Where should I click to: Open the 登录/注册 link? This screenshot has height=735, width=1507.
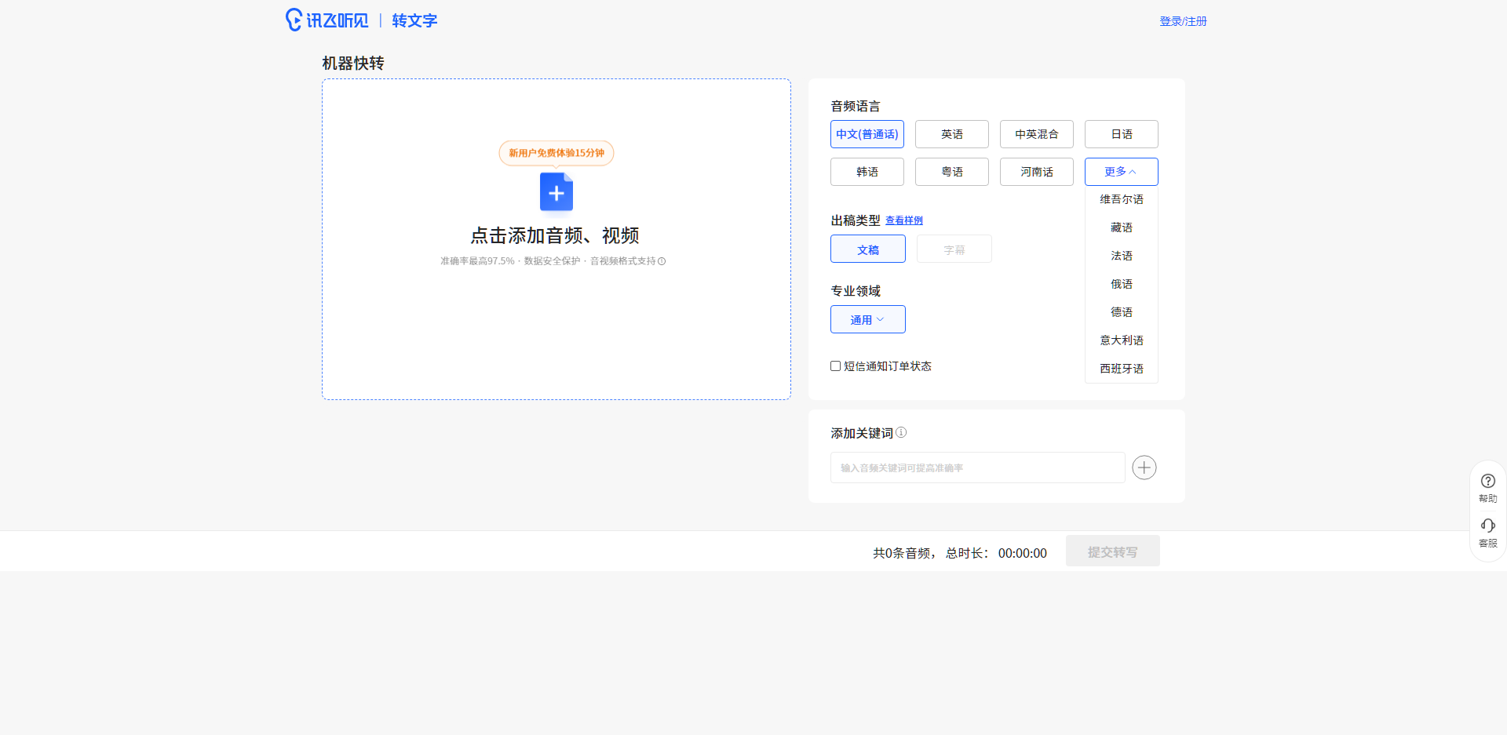coord(1183,21)
